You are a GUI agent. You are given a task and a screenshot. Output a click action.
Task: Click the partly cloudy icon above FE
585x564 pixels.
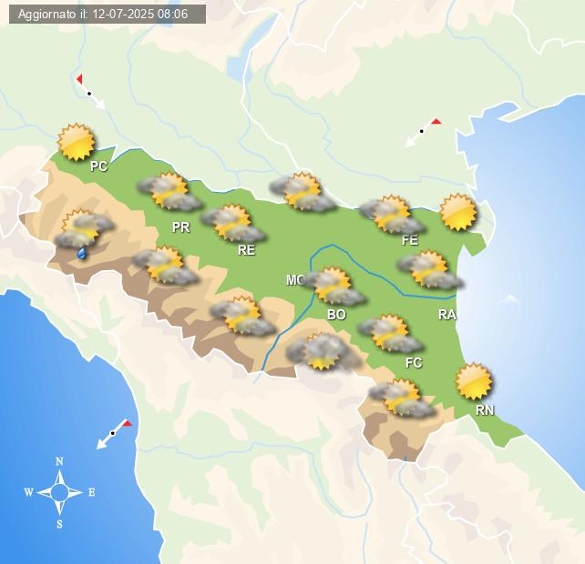[393, 214]
